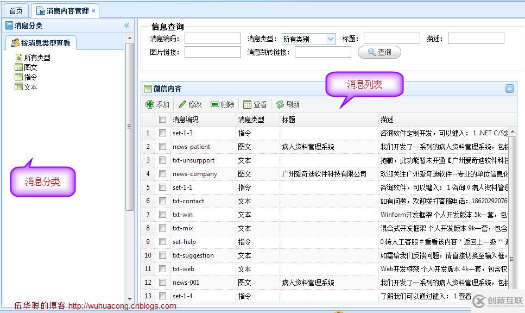Image resolution: width=525 pixels, height=313 pixels.
Task: Select 图文 in the category tree
Action: [30, 67]
